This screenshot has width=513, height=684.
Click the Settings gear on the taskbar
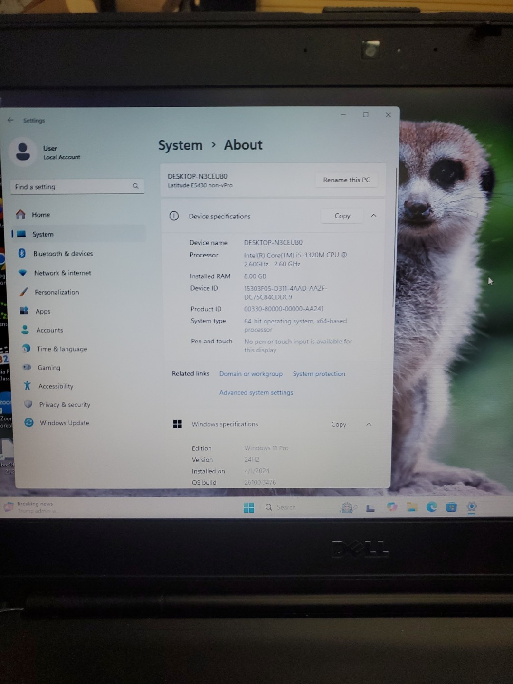(472, 507)
